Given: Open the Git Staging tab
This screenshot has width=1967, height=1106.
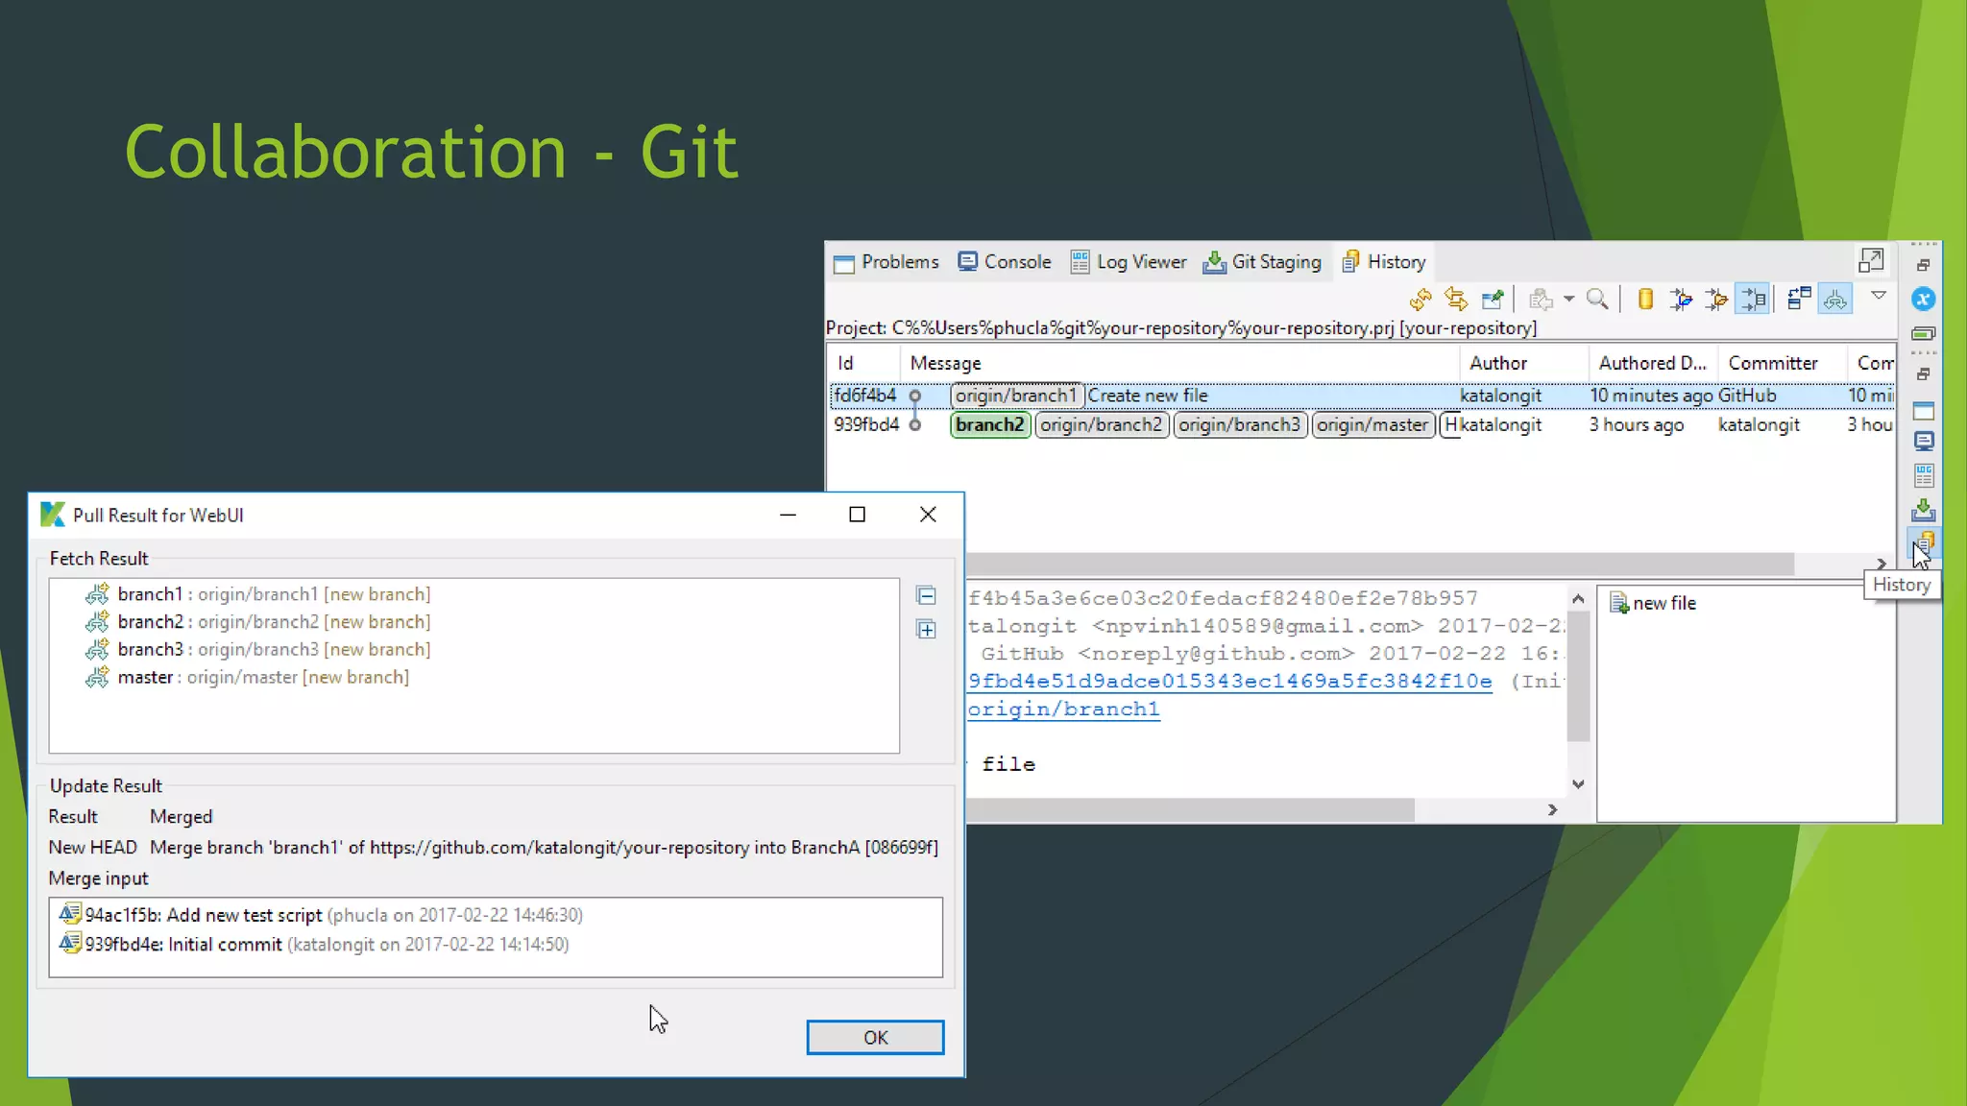Looking at the screenshot, I should coord(1262,262).
